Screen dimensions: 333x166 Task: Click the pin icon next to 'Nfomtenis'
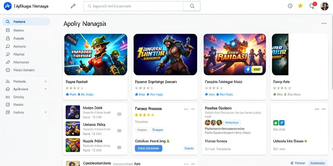pos(8,62)
